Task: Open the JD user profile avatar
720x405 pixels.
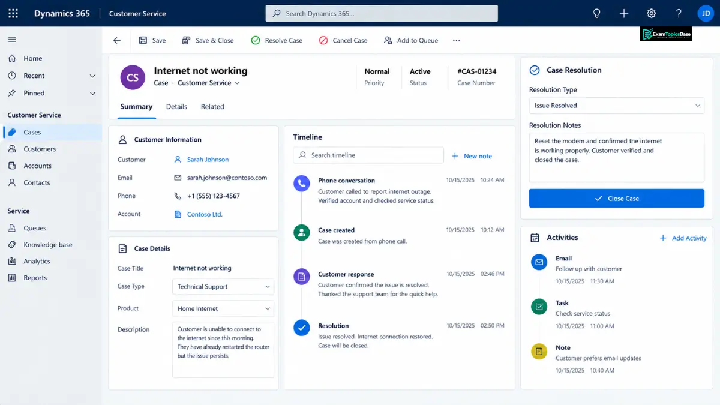Action: [x=705, y=13]
